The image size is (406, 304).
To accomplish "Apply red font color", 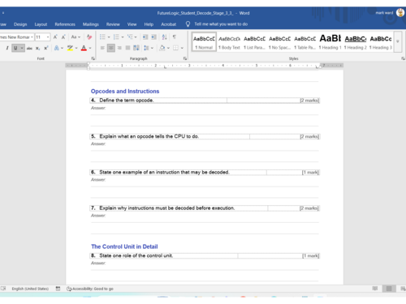I will pos(84,48).
